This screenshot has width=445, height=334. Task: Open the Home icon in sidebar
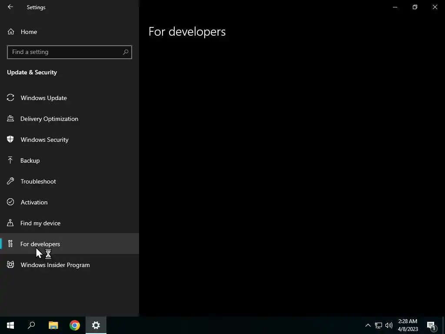coord(11,31)
